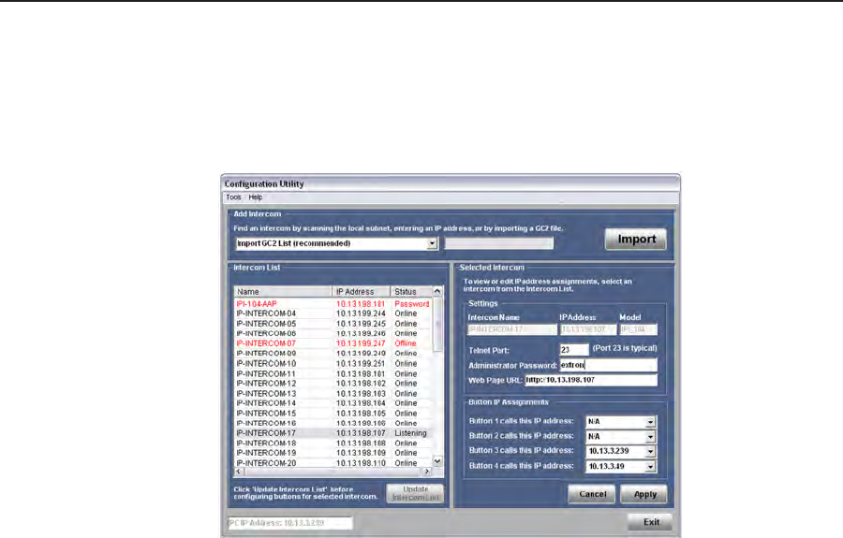Select IP-INTERCOM-19 in the list
This screenshot has height=538, width=843.
pyautogui.click(x=333, y=453)
